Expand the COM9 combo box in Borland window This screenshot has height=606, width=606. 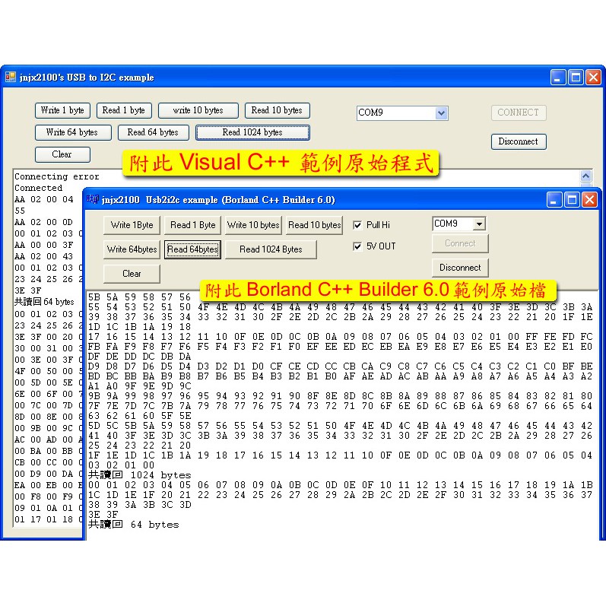[x=478, y=224]
